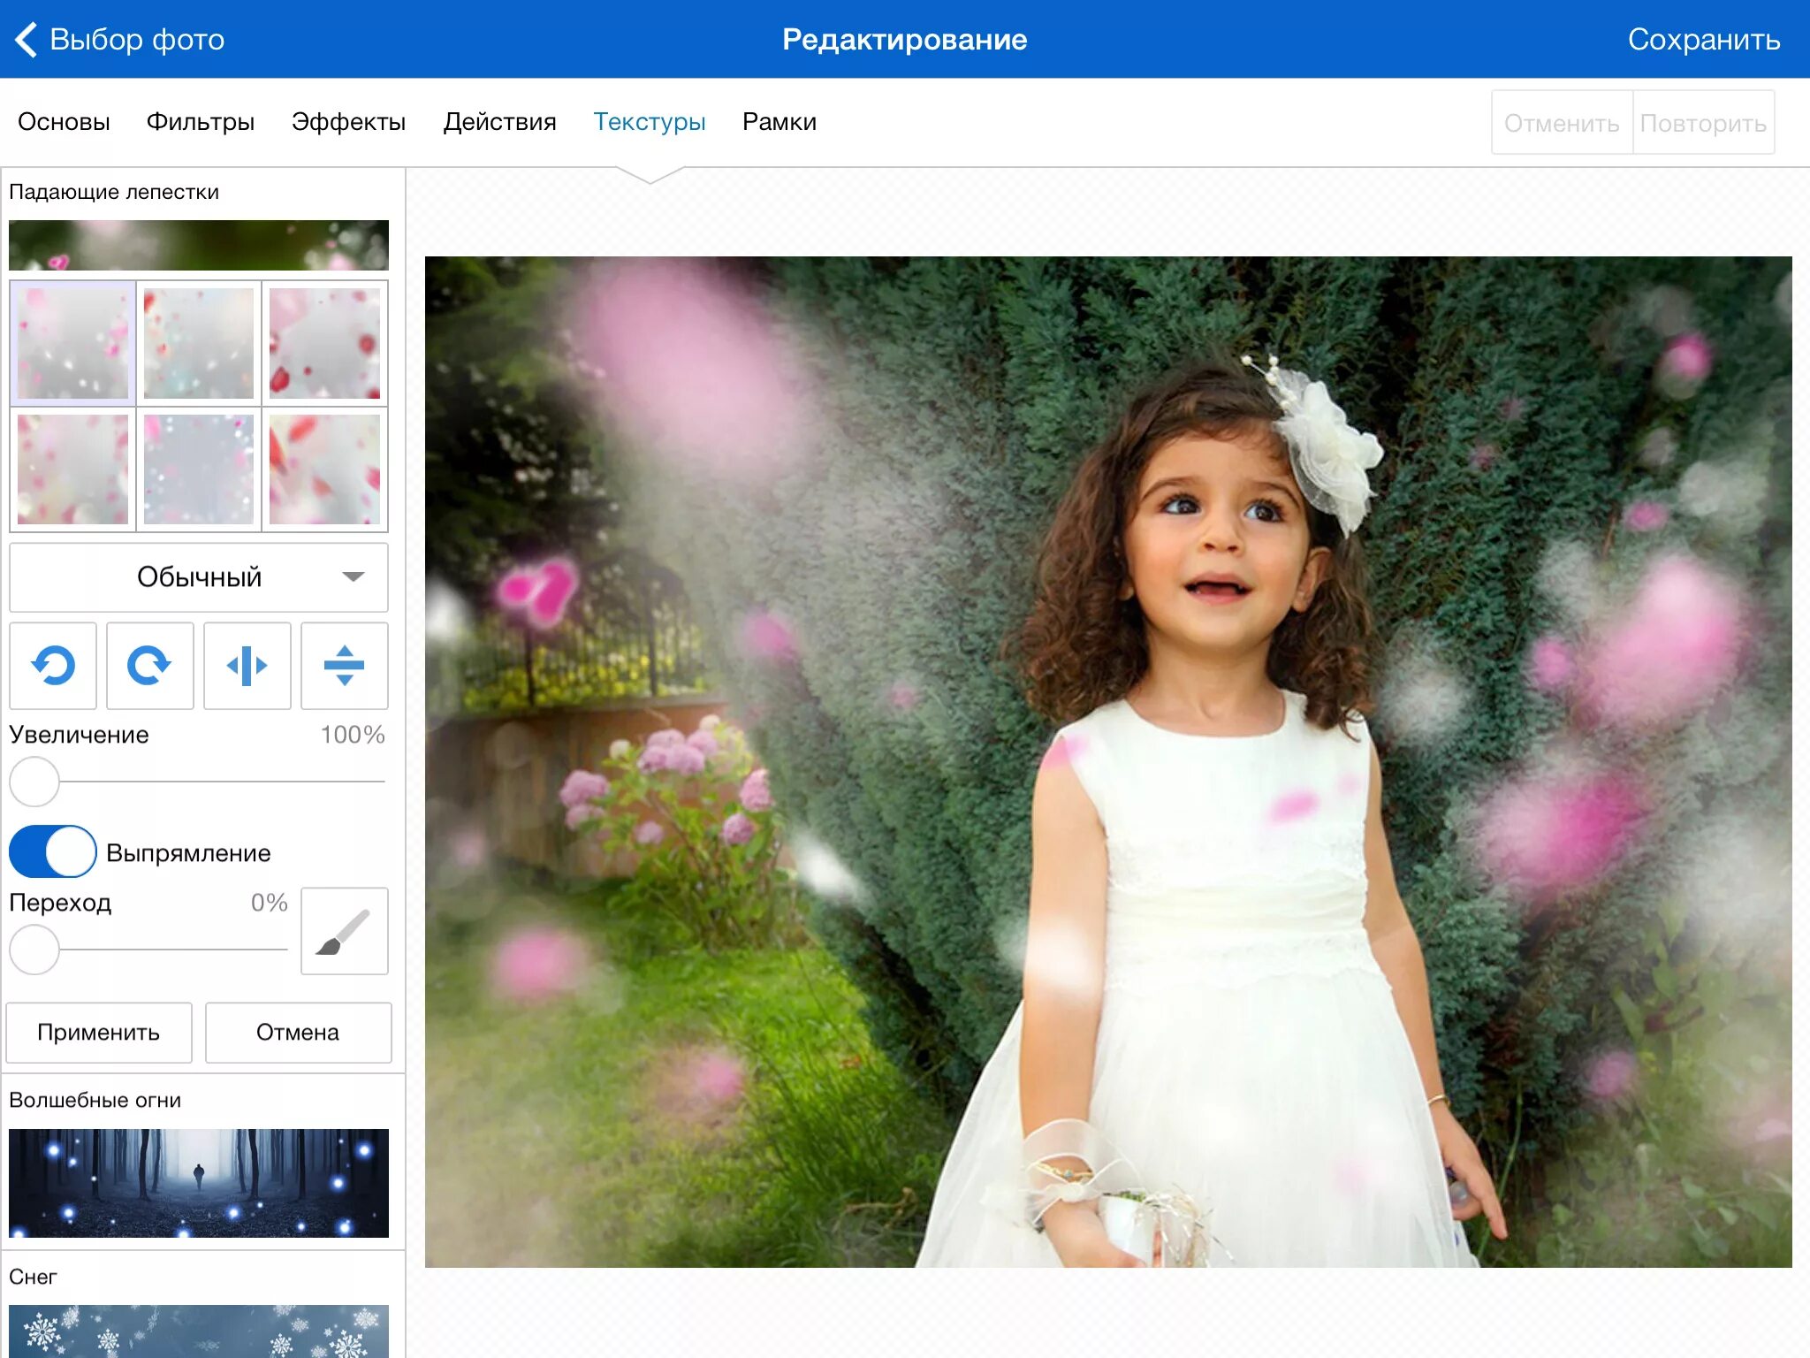
Task: Select the Волшебные огни texture set
Action: [199, 1182]
